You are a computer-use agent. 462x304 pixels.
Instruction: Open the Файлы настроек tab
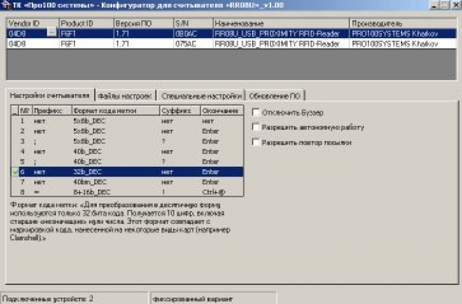124,96
